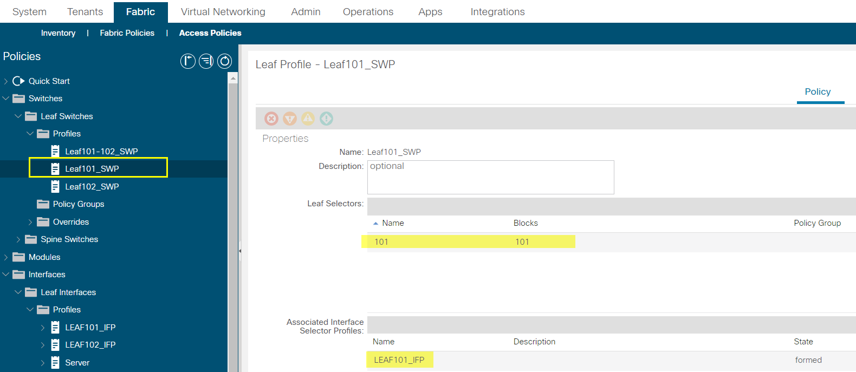Collapse the Switches tree node
The height and width of the screenshot is (372, 856).
(6, 99)
